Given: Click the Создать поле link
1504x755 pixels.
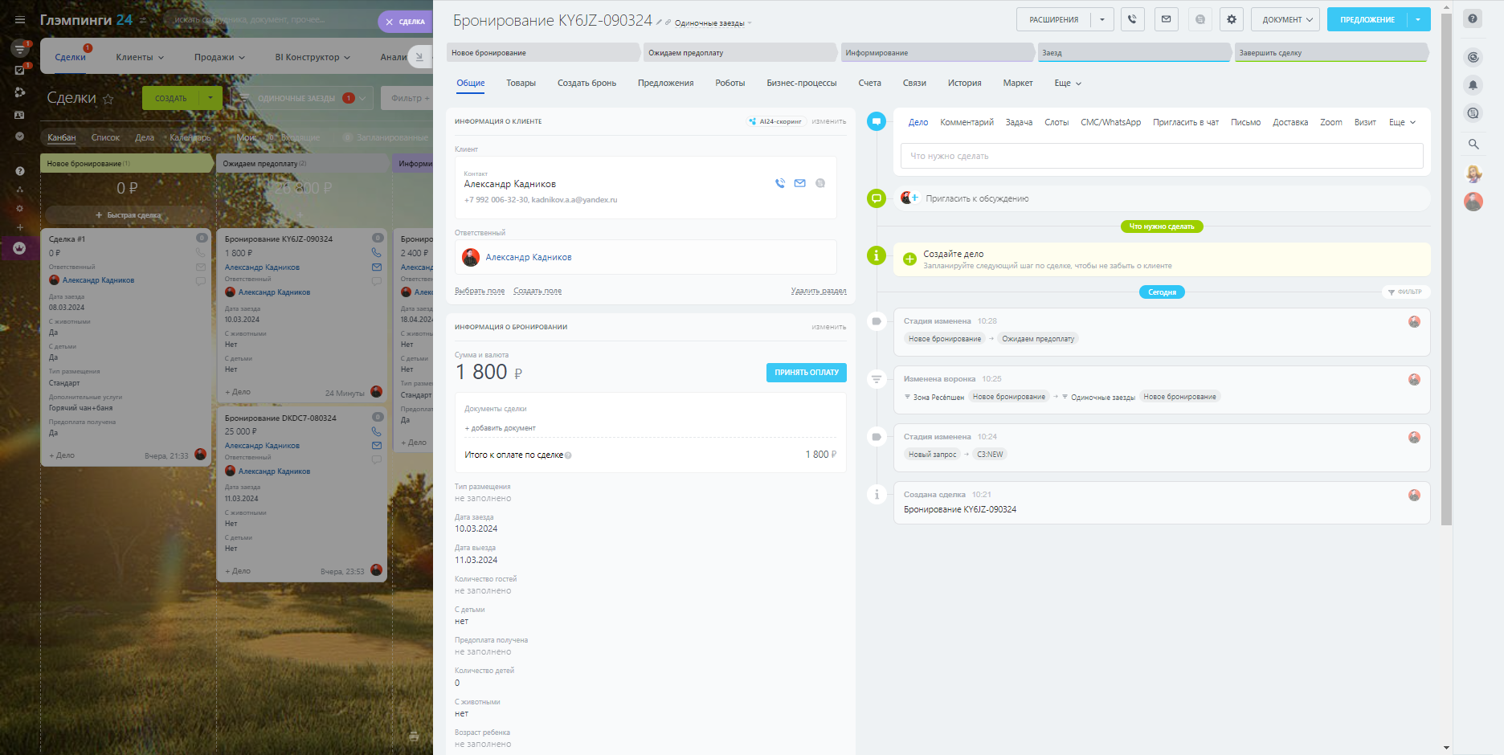Looking at the screenshot, I should click(x=537, y=291).
